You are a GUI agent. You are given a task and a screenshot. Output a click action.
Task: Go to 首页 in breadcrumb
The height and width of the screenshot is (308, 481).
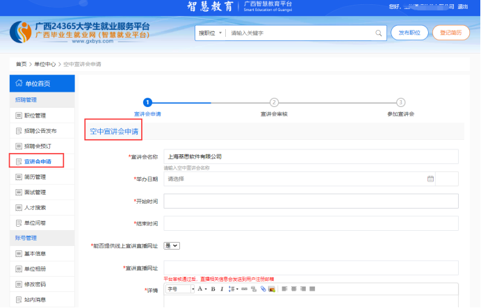(x=21, y=64)
